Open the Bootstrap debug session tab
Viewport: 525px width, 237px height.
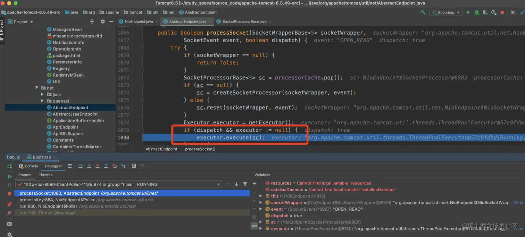click(42, 157)
